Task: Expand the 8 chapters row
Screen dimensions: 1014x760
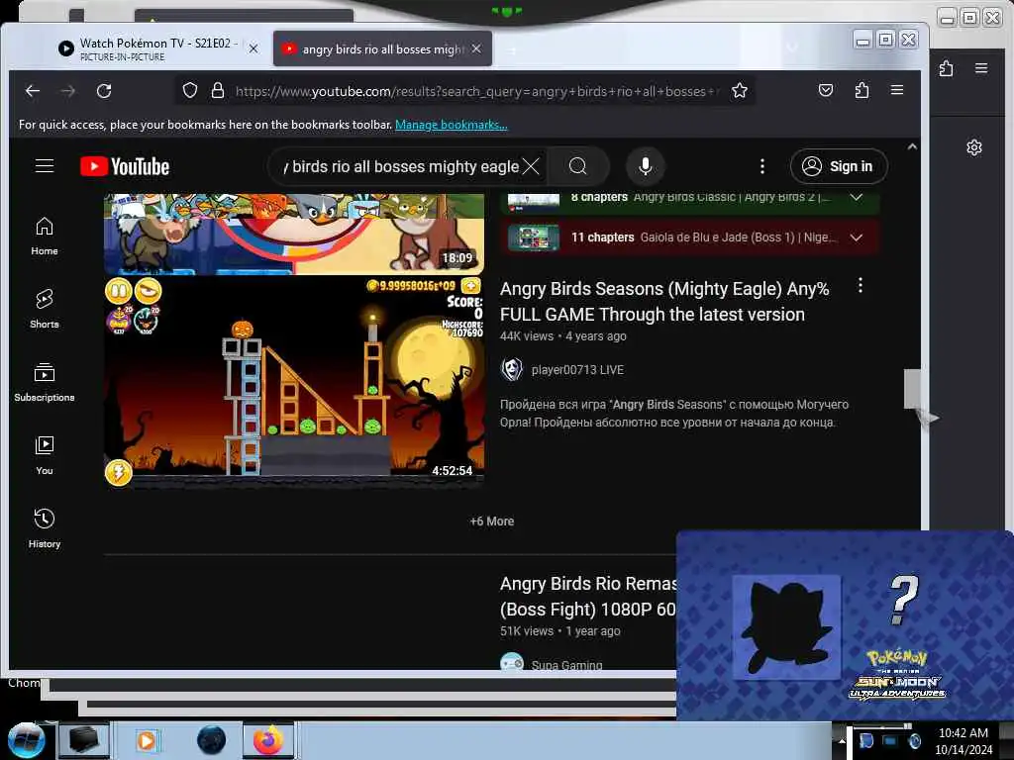Action: pos(857,197)
